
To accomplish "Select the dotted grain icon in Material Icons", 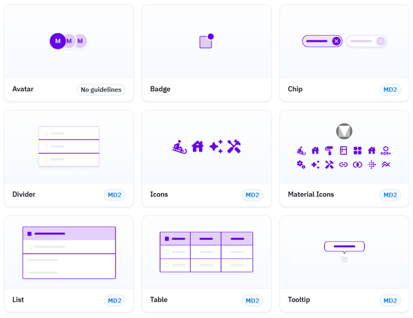I will pyautogui.click(x=371, y=165).
